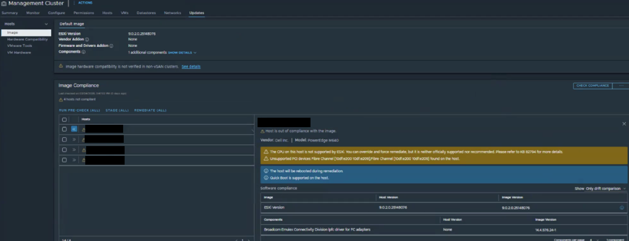Click info icon next to Vendor Addon
The image size is (629, 241).
click(x=87, y=39)
